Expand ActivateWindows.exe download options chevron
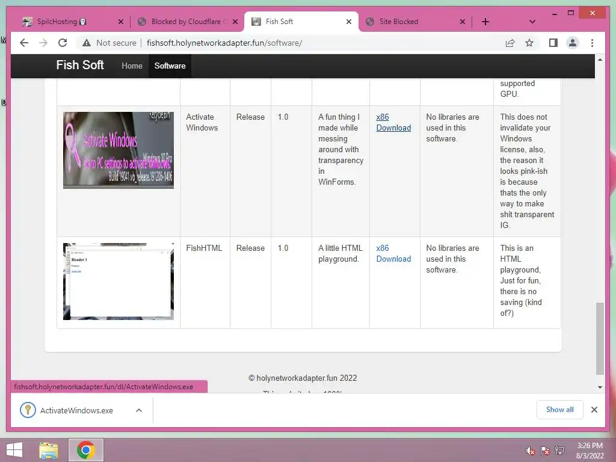 (139, 410)
